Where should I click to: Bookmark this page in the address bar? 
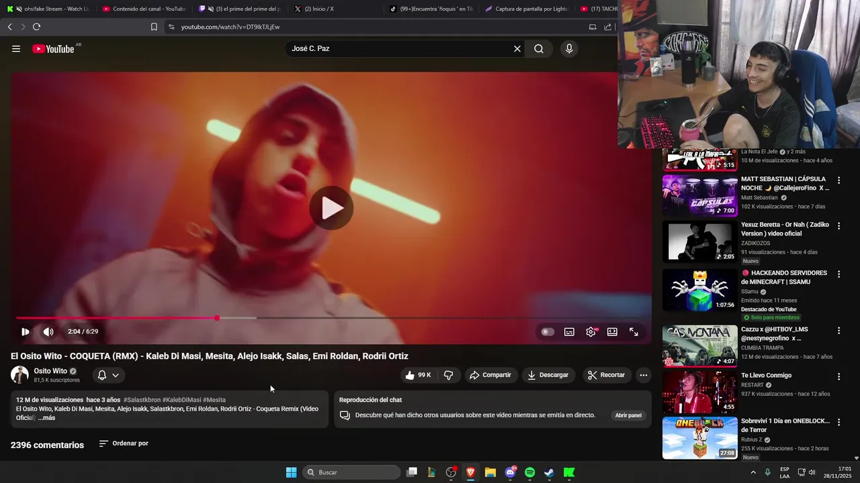[x=154, y=27]
